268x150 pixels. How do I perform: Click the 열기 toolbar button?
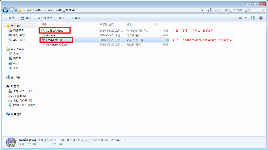pyautogui.click(x=26, y=18)
